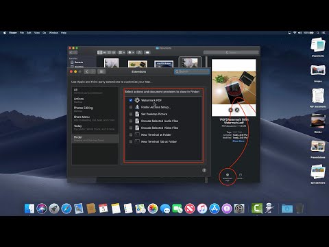This screenshot has width=329, height=247.
Task: Open the Spreadsheets stack on desktop
Action: click(318, 174)
